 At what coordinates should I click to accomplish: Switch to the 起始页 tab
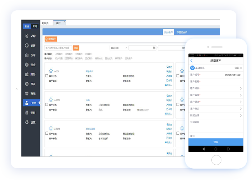(x=45, y=23)
